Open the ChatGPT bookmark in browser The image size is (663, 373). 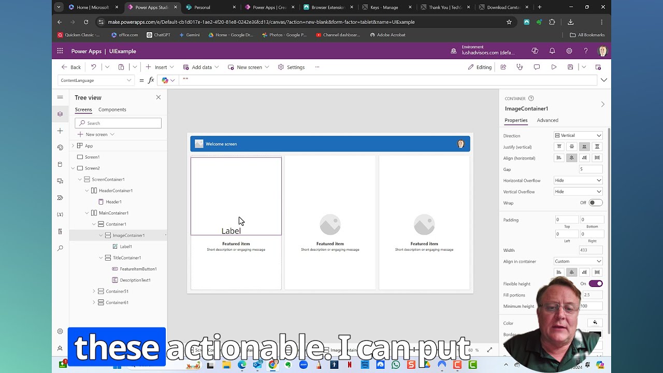pyautogui.click(x=158, y=35)
